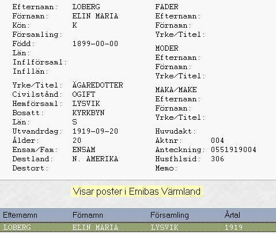Click the occupation value ÄGAREDOTTER

coord(97,85)
